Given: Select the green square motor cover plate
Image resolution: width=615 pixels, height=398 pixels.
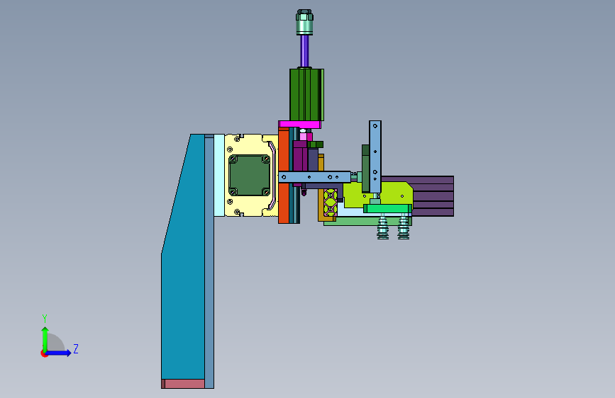Looking at the screenshot, I should [x=250, y=175].
